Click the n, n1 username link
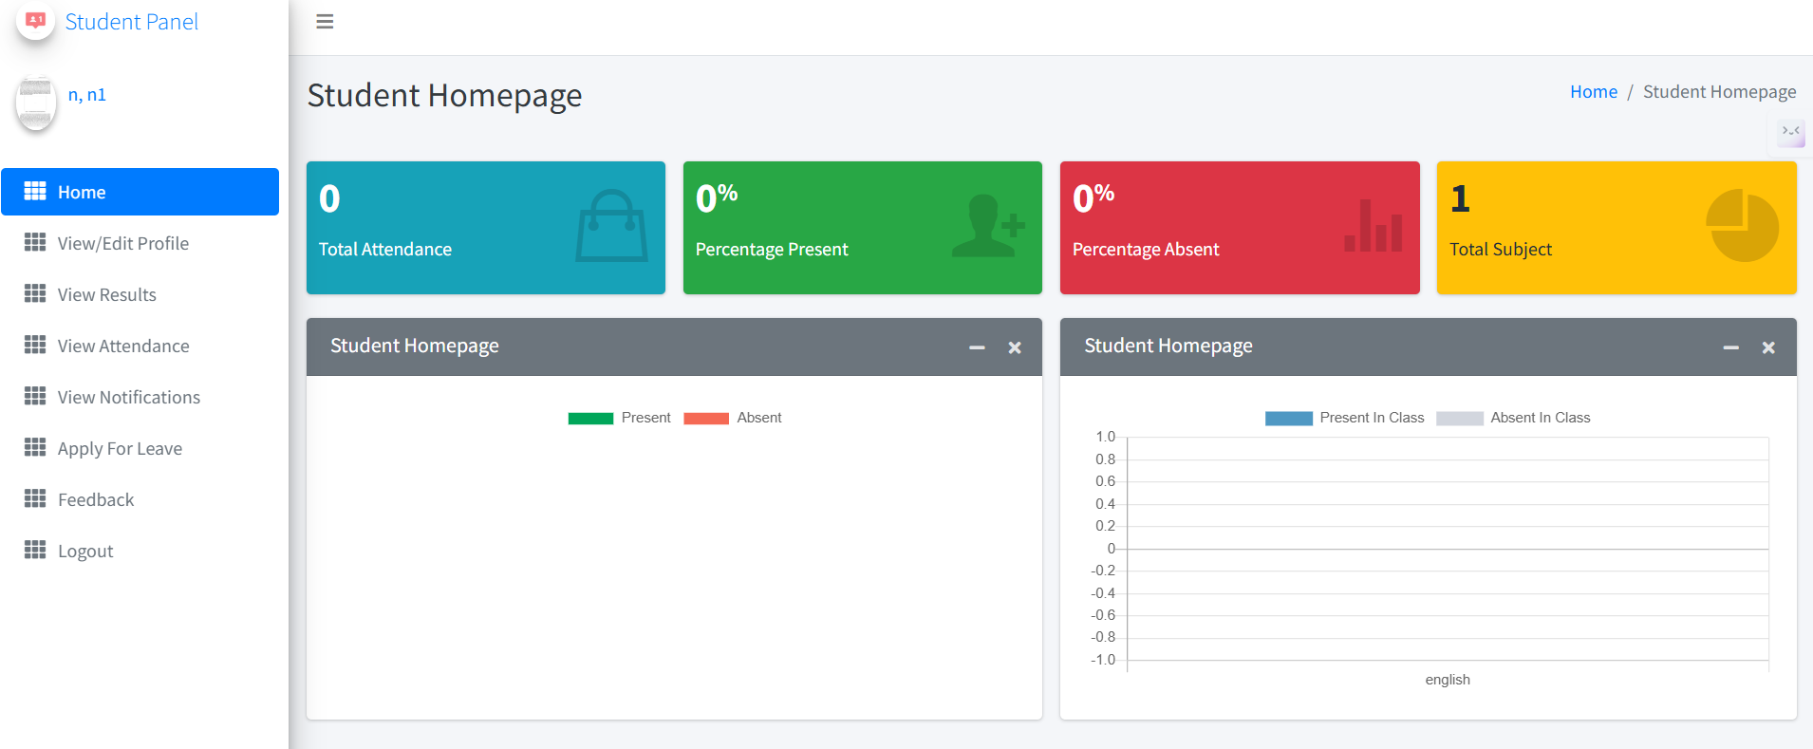This screenshot has height=749, width=1813. click(x=87, y=95)
